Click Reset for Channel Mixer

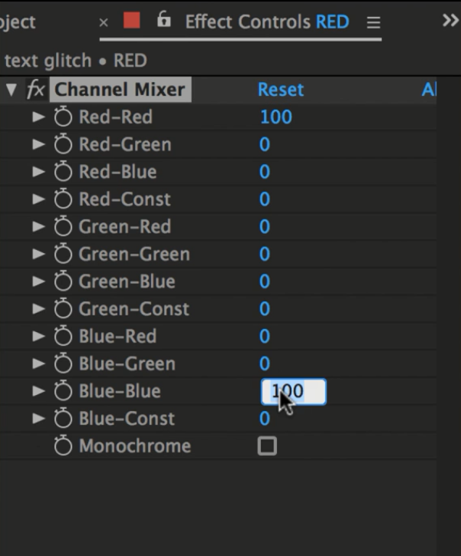click(281, 90)
